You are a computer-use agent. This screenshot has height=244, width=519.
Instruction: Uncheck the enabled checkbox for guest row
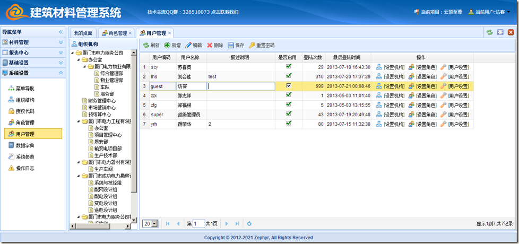coord(289,86)
